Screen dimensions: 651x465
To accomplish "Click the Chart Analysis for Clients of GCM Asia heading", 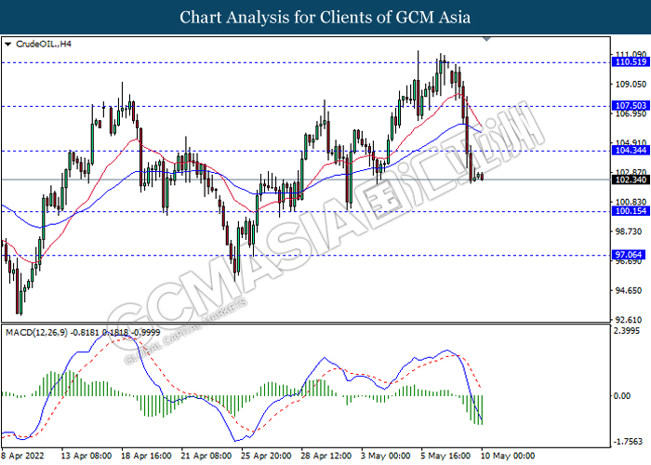I will [x=325, y=17].
